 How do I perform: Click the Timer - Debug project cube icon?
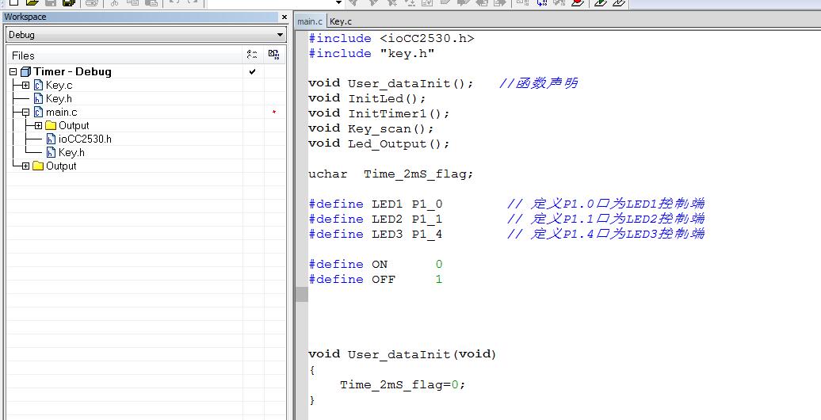pyautogui.click(x=25, y=72)
